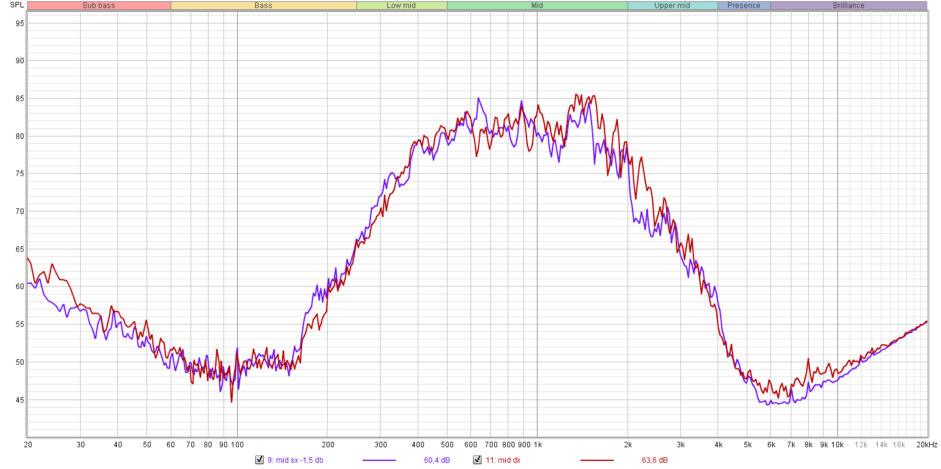Click the 3k tick on the frequency axis
This screenshot has height=469, width=941.
681,445
